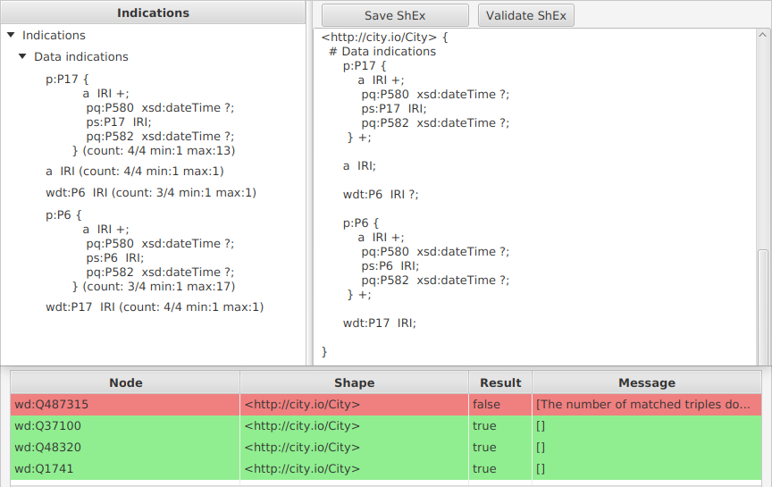Sort results by Node column header

125,382
